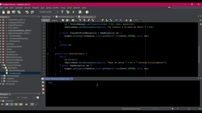Open the Refactor menu
Viewport: 202px width, 113px height.
pos(35,8)
